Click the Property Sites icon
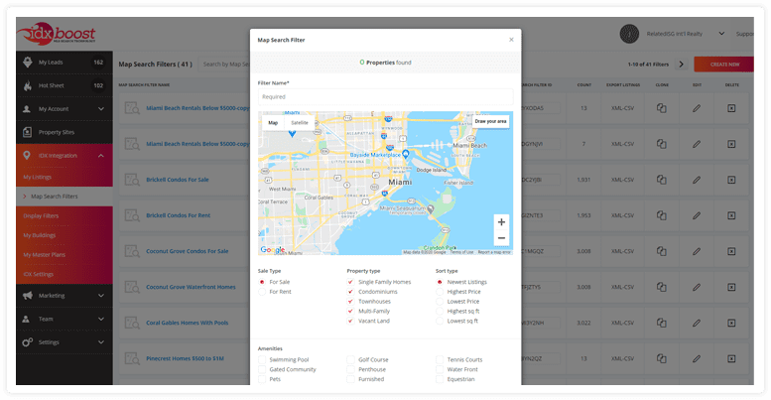Screen dimensions: 771x400 pyautogui.click(x=28, y=132)
